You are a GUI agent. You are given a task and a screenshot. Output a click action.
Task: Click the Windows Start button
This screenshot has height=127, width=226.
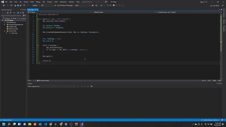click(4, 124)
